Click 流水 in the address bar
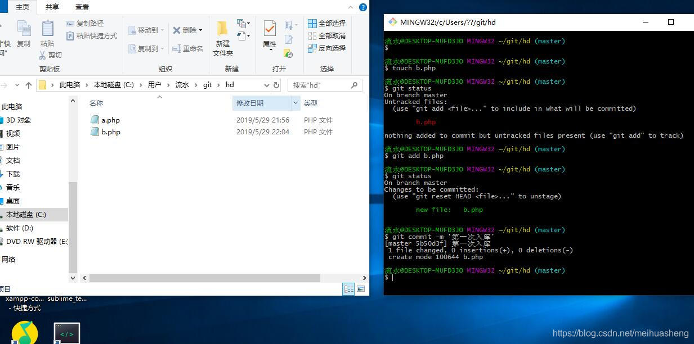 coord(182,85)
